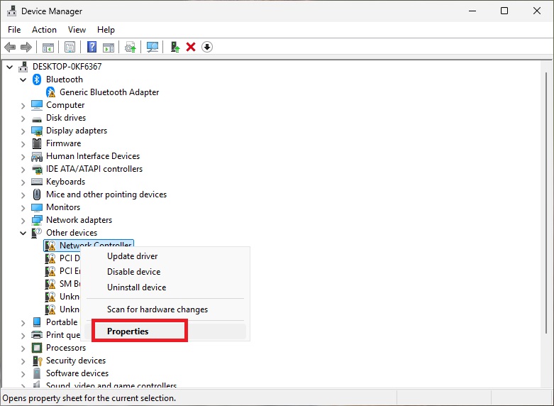Screen dimensions: 554x406
Task: Click the show/hide action pane toolbar icon
Action: 109,47
